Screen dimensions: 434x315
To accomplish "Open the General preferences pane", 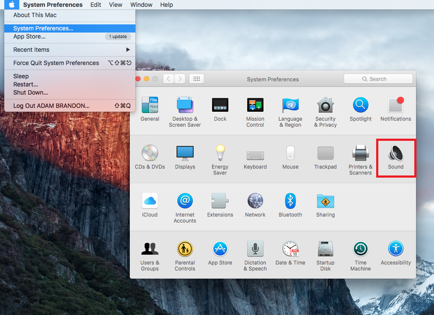I will 150,109.
